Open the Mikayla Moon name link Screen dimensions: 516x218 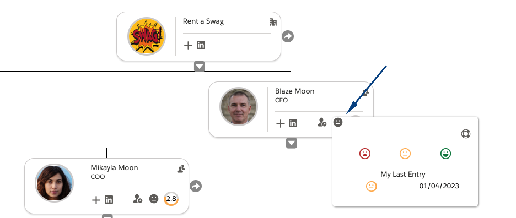click(x=114, y=168)
